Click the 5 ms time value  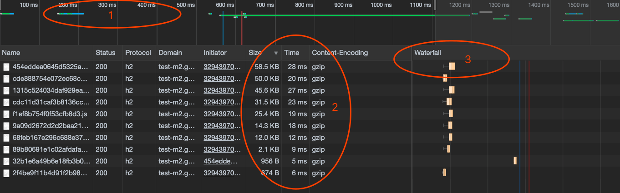click(300, 161)
